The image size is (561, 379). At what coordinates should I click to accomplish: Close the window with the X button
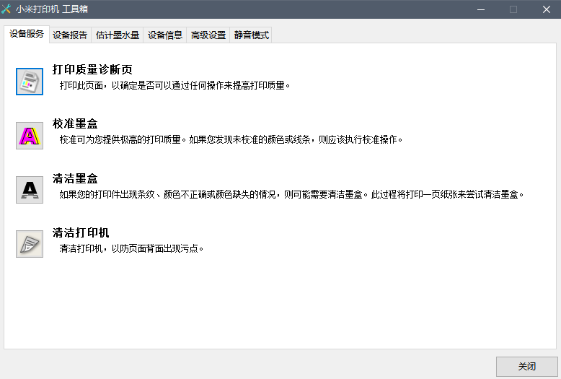click(x=546, y=9)
